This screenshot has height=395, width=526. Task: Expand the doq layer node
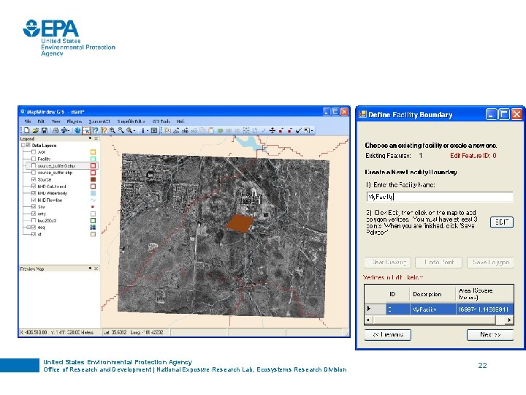28,227
